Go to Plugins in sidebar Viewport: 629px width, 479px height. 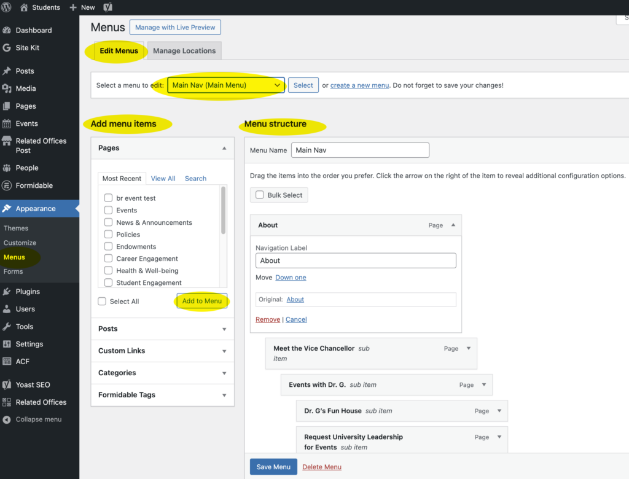pos(28,292)
